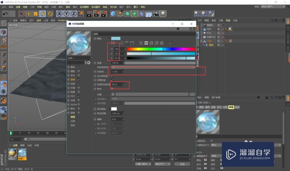Open the material manager 创建 menu

coord(15,145)
